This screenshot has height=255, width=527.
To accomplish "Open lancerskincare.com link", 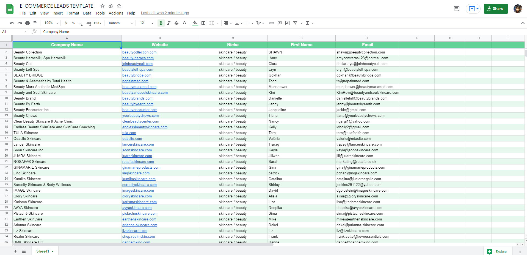I will (138, 144).
